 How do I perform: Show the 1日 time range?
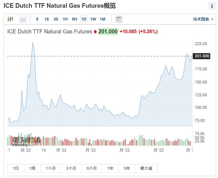[16, 168]
